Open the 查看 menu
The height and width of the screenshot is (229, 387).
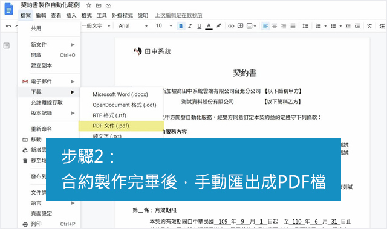pyautogui.click(x=56, y=15)
